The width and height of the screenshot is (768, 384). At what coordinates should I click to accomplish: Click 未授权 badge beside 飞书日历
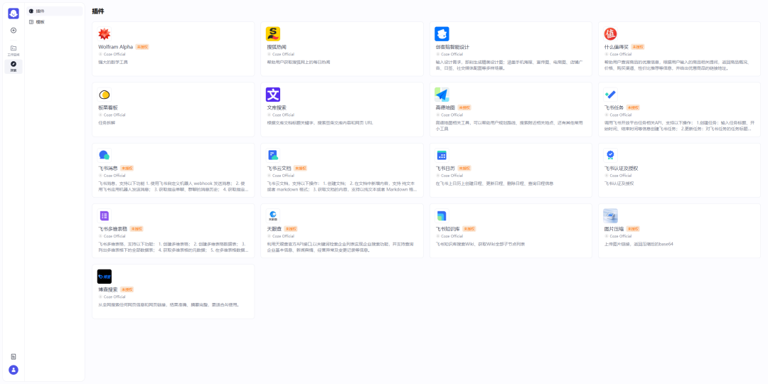(464, 168)
